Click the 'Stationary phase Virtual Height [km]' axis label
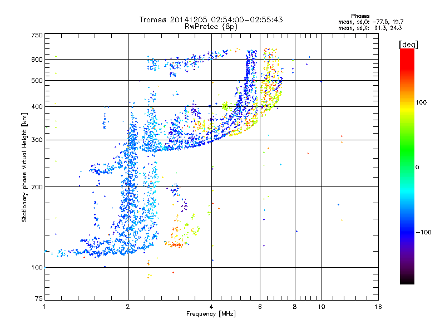445x334 pixels. 24,168
